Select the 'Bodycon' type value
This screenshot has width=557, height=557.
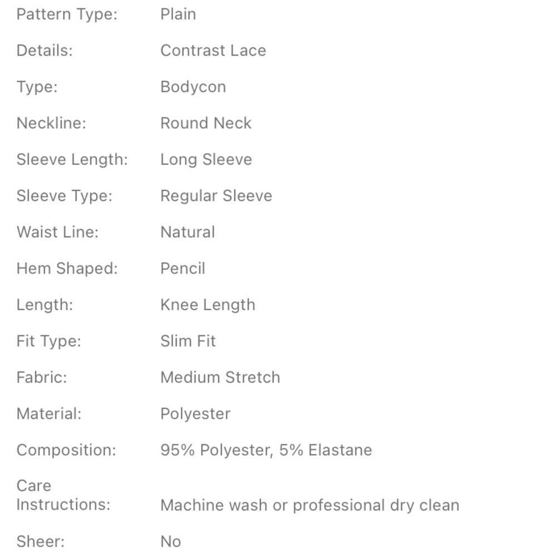pos(193,87)
